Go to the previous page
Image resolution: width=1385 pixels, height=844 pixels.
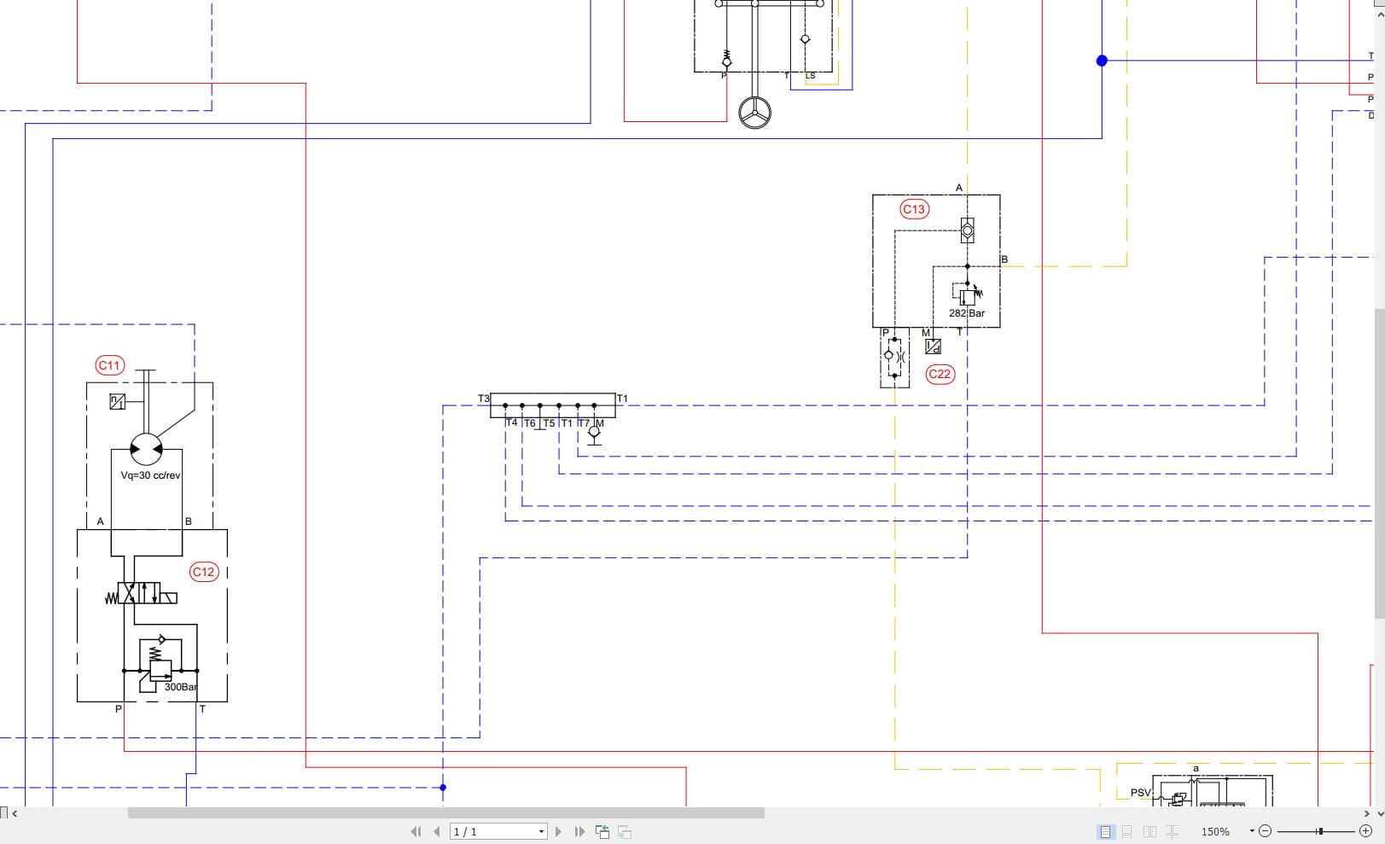pos(437,831)
